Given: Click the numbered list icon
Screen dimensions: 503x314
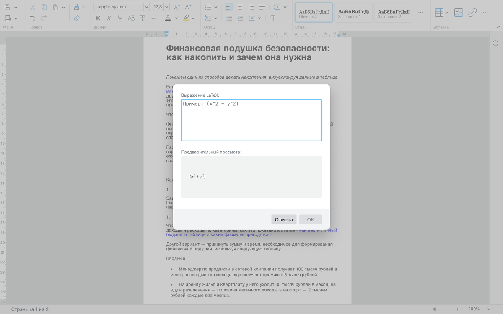Looking at the screenshot, I should (x=208, y=18).
